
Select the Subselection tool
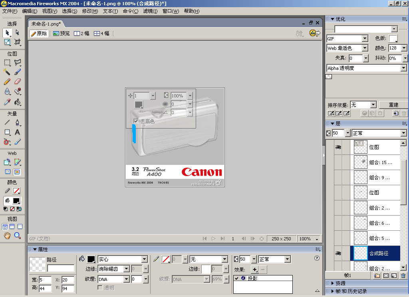click(17, 33)
